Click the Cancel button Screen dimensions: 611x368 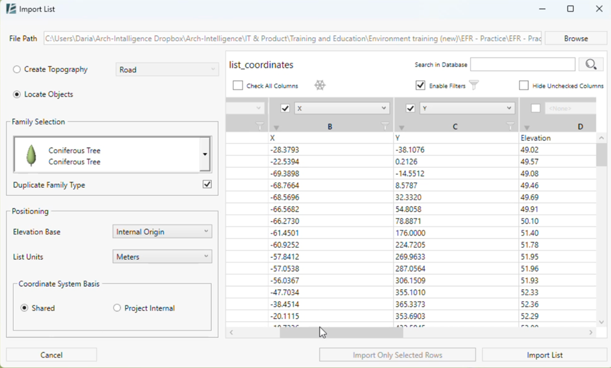tap(51, 354)
